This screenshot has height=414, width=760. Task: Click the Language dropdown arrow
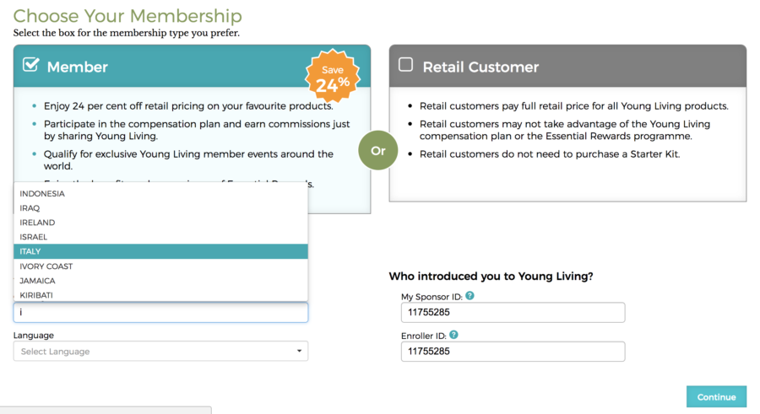299,351
